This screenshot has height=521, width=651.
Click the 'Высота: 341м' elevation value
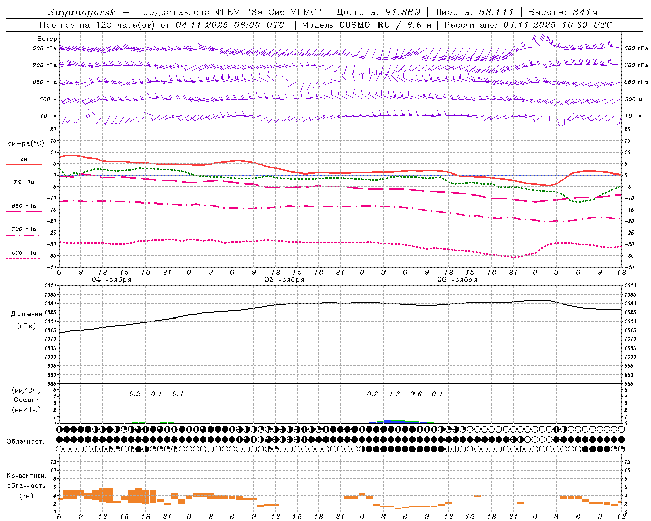tap(563, 12)
